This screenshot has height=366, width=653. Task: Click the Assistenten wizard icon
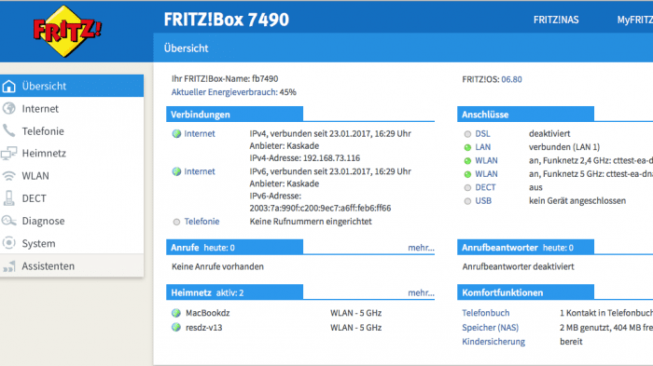8,265
